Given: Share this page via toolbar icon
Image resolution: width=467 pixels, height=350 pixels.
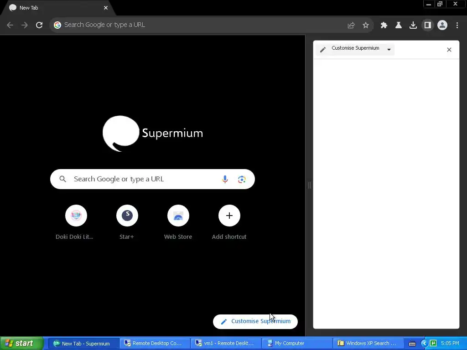Looking at the screenshot, I should pyautogui.click(x=351, y=26).
